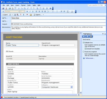Click the Send button
107x99 pixels.
pos(5,15)
